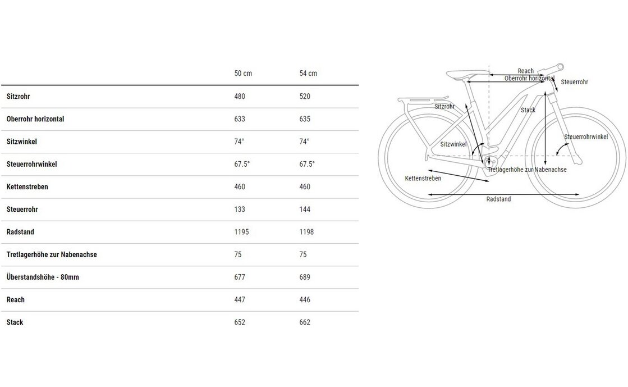Select the Steuerrohr value 144
Screen dimensions: 628x387
305,210
